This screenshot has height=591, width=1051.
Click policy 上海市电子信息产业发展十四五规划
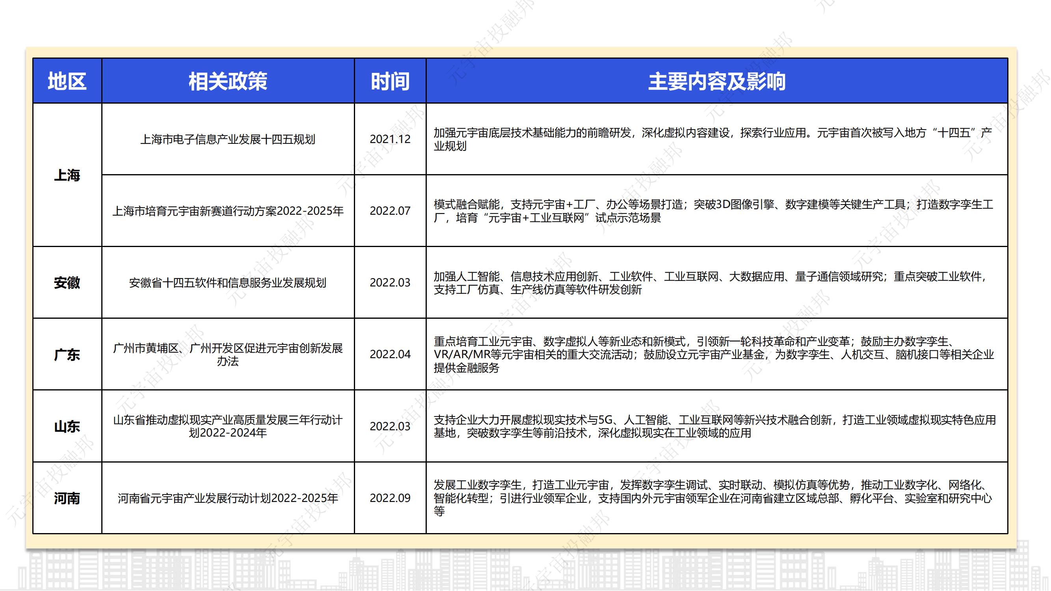click(228, 139)
